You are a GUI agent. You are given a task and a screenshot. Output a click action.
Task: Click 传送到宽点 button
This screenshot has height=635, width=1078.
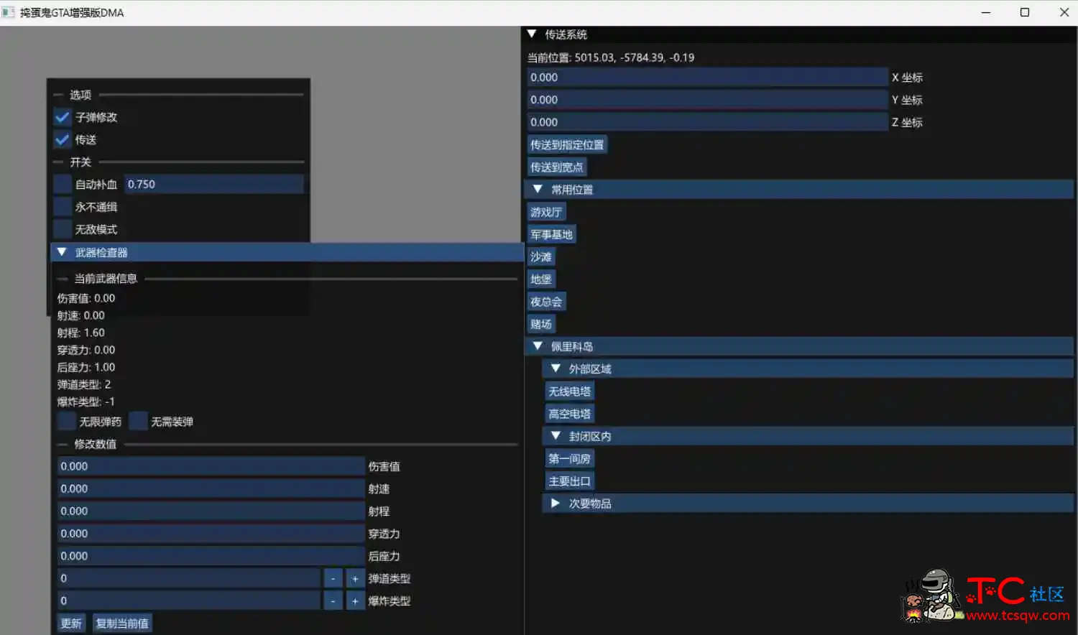[557, 167]
